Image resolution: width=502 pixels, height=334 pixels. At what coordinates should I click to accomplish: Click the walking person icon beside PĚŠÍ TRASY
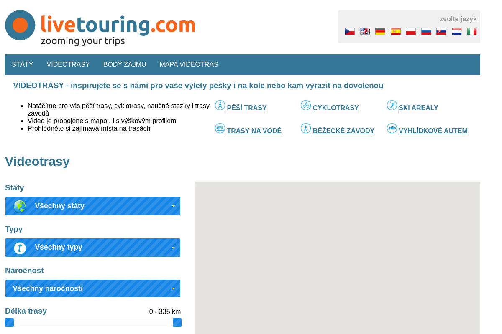(x=220, y=105)
